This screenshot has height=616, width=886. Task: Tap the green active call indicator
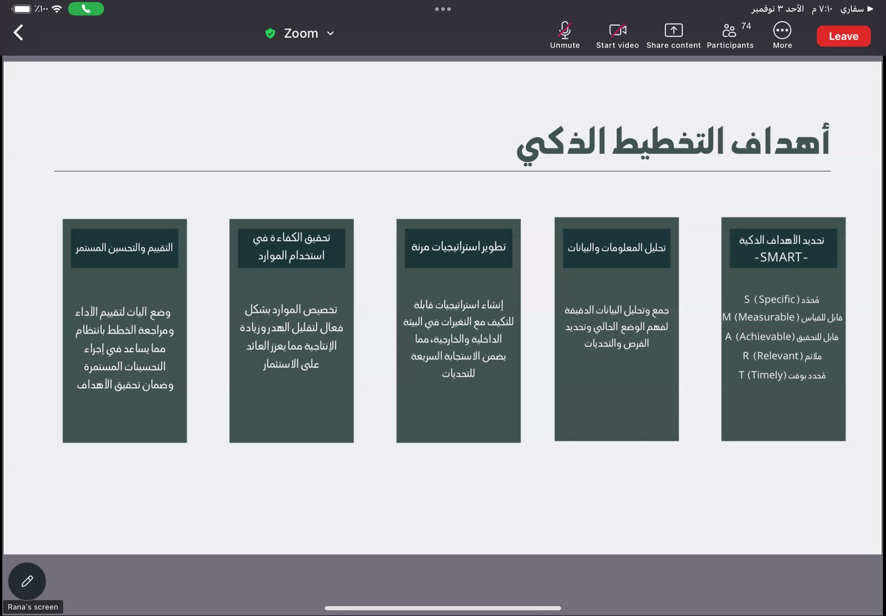point(86,9)
